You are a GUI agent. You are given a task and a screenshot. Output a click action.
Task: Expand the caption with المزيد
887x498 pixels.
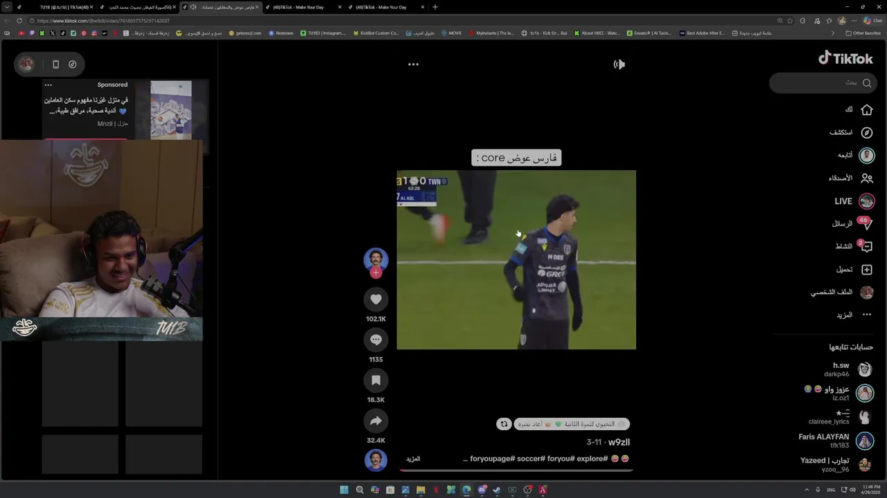(x=413, y=459)
